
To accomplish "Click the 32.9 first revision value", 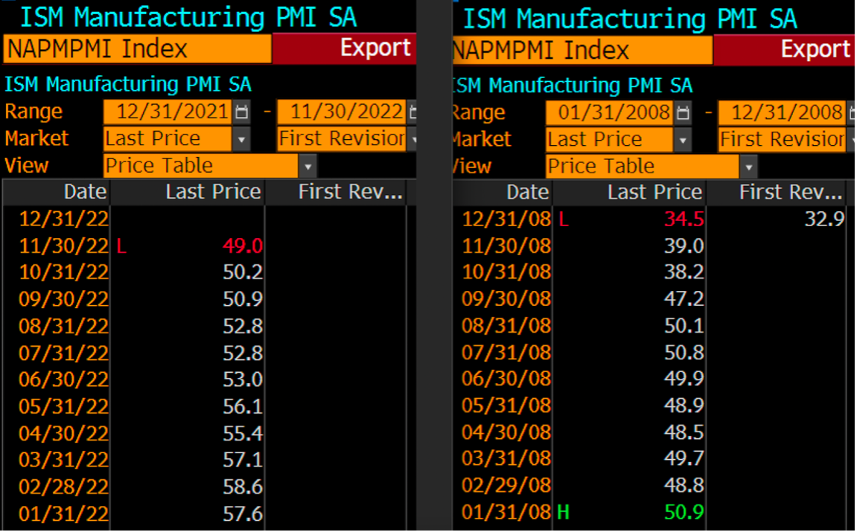I will (x=825, y=219).
